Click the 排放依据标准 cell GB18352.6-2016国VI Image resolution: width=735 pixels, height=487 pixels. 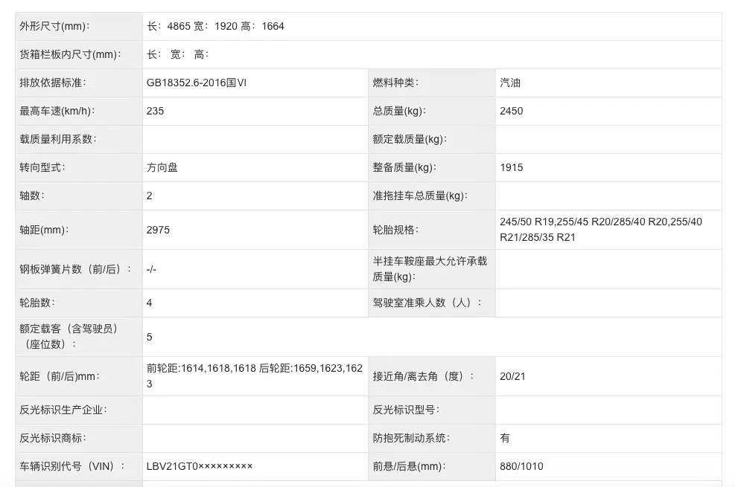199,83
